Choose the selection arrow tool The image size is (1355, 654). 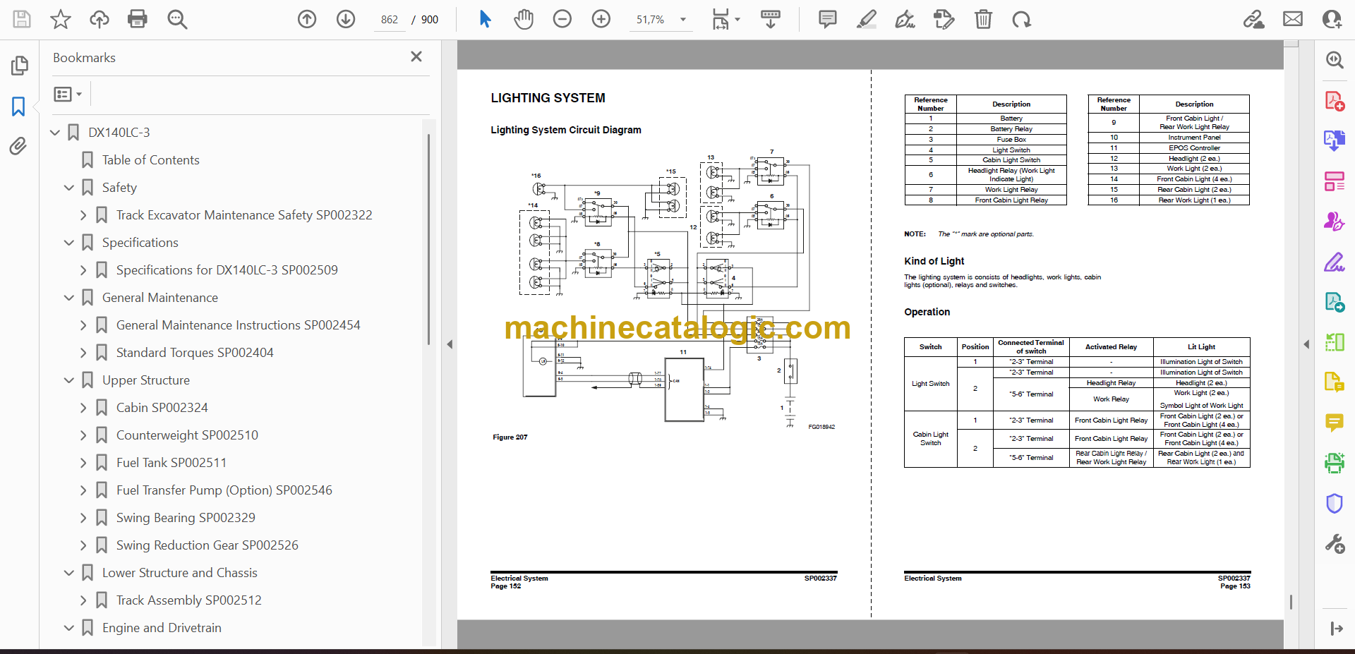tap(485, 19)
